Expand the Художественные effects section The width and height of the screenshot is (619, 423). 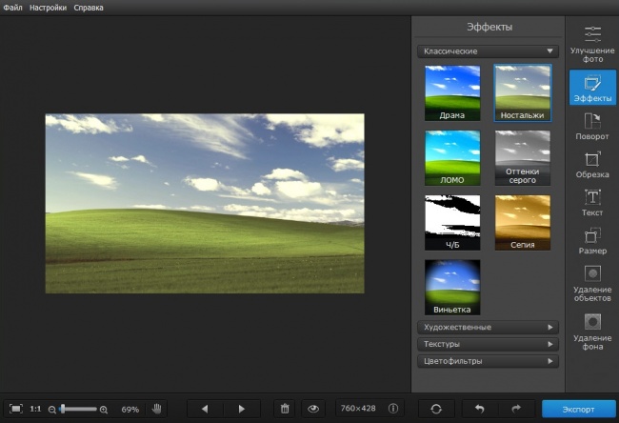[488, 327]
